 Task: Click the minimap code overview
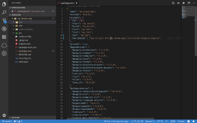pyautogui.click(x=188, y=12)
